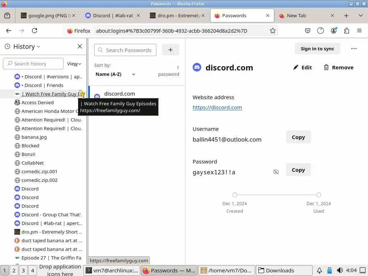
Task: Open vm7@archlinux terminal taskbar item
Action: [x=112, y=271]
